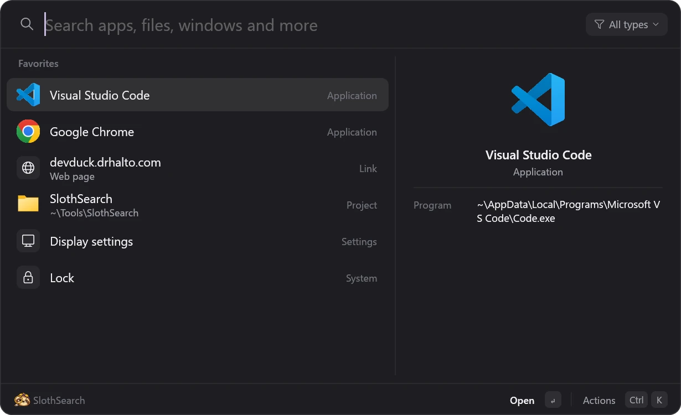This screenshot has height=415, width=681.
Task: Click the Enter key hint icon
Action: click(553, 400)
